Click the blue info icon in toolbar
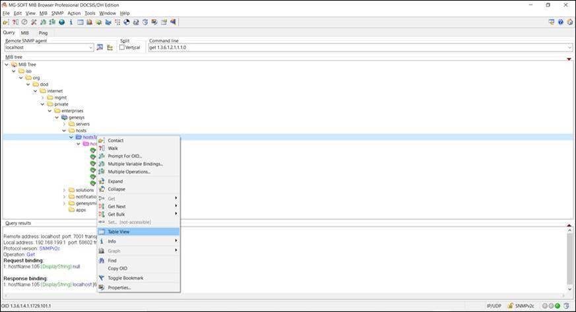 point(71,22)
